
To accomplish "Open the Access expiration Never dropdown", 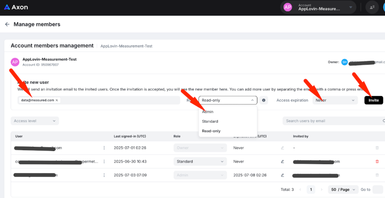I will pos(335,100).
